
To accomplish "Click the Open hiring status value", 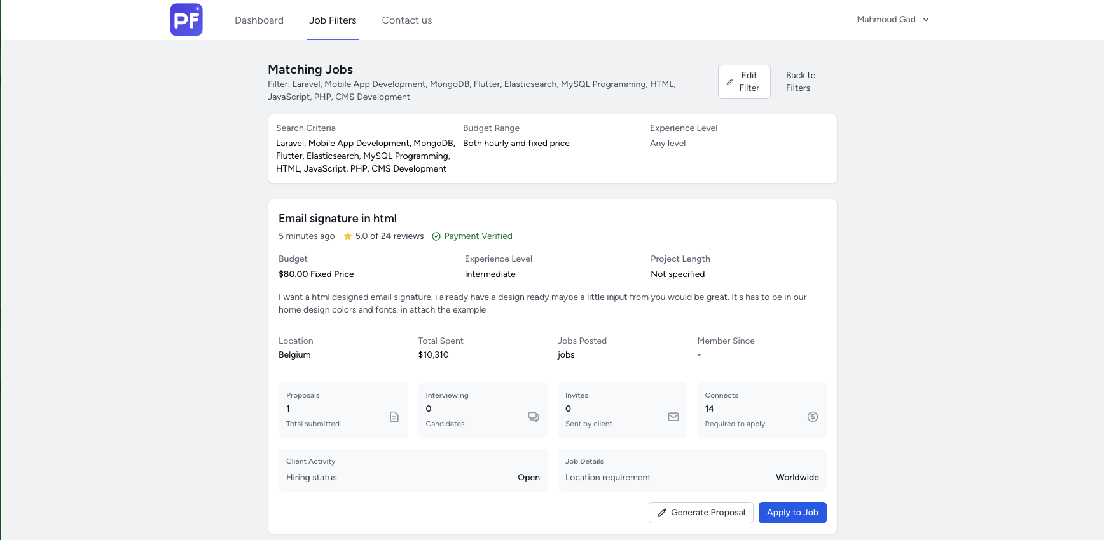I will coord(528,478).
